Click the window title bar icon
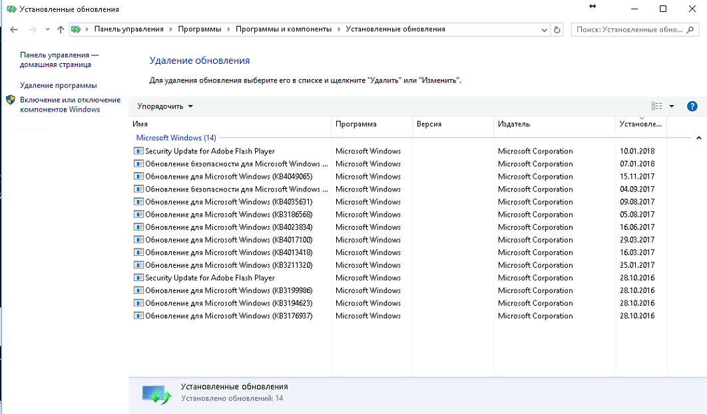The height and width of the screenshot is (414, 707). [x=11, y=9]
